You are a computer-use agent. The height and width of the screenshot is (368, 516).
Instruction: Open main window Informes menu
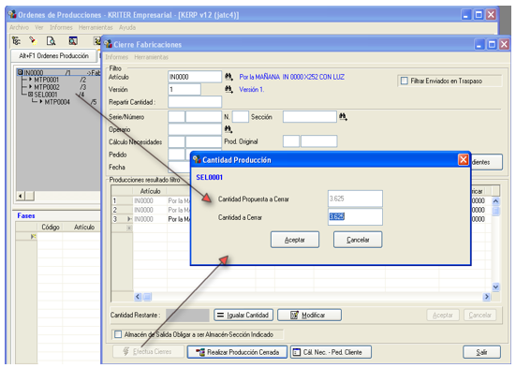pyautogui.click(x=61, y=27)
